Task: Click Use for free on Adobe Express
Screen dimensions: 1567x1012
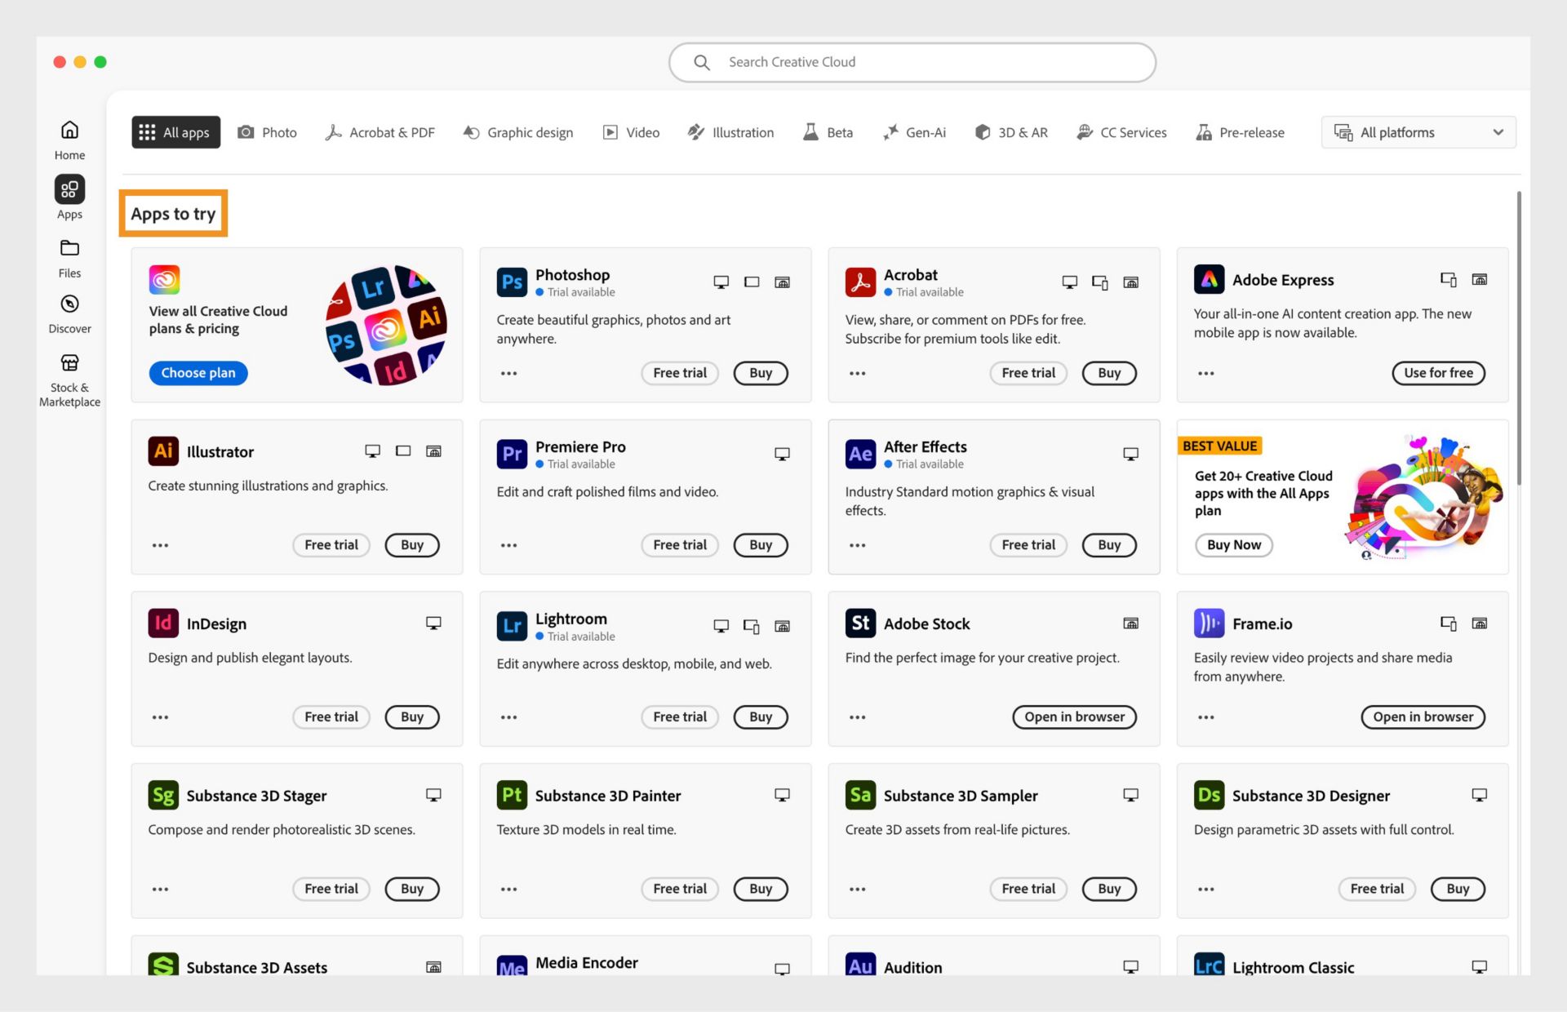Action: pos(1438,372)
